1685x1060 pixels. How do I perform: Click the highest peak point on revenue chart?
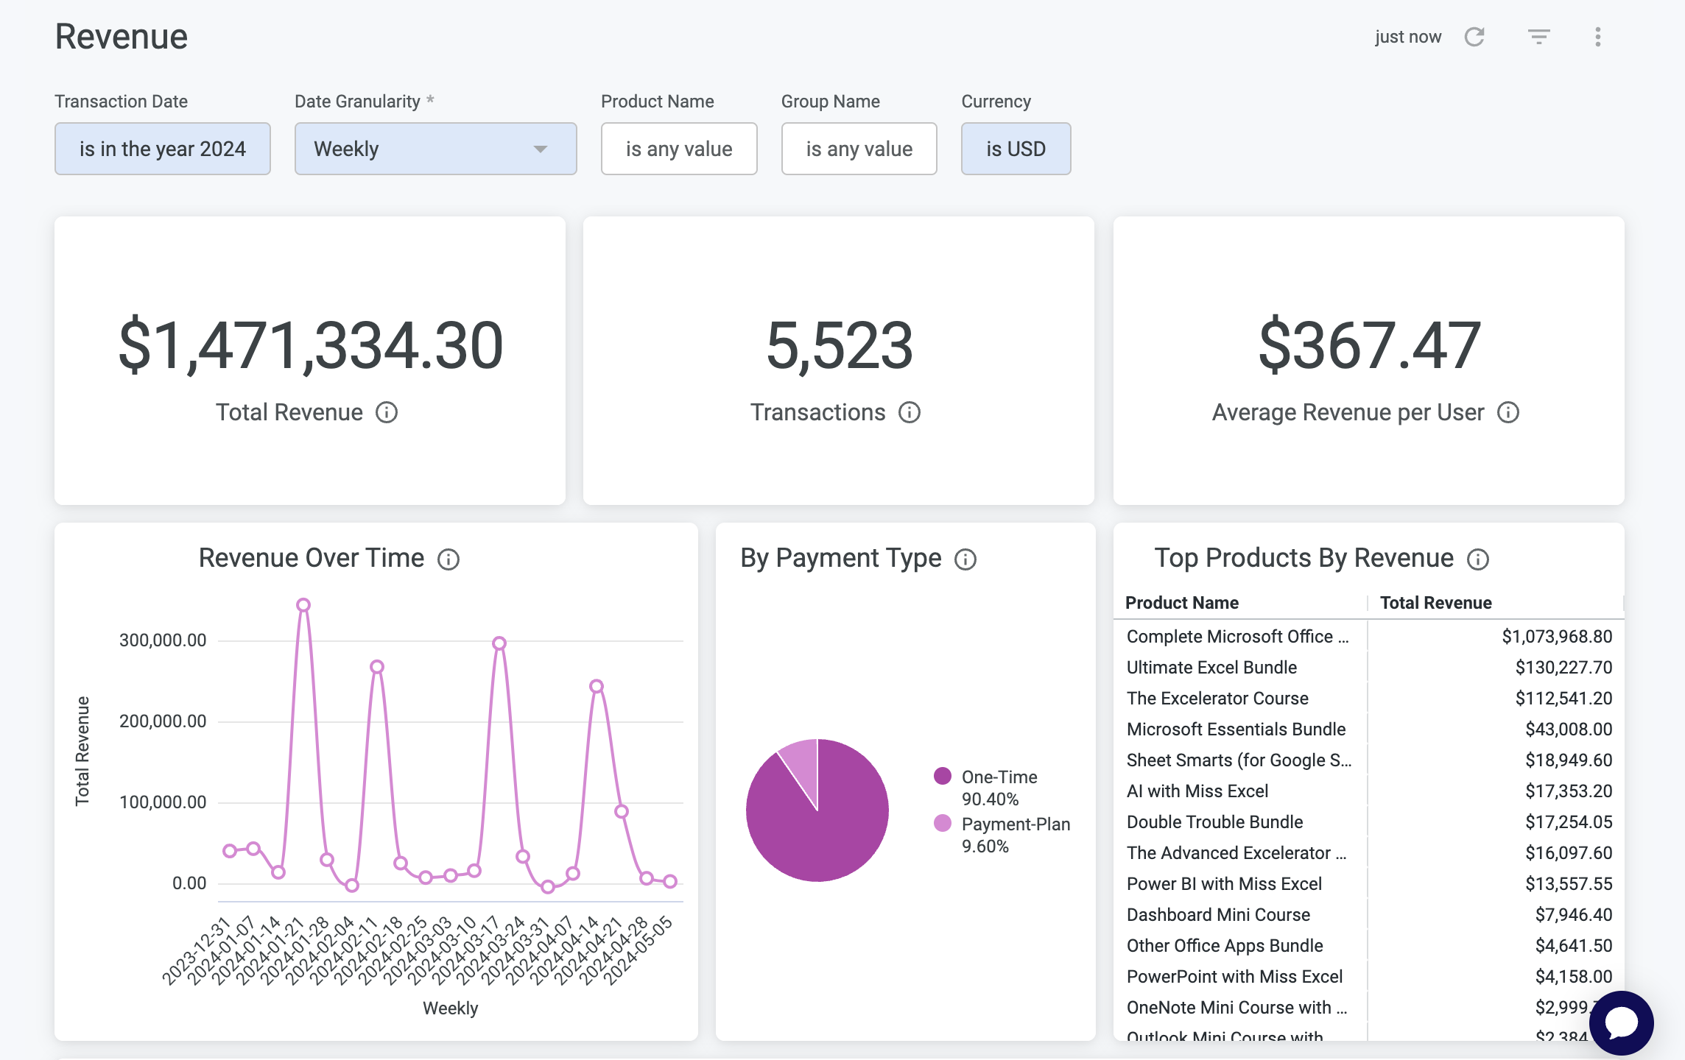point(303,605)
